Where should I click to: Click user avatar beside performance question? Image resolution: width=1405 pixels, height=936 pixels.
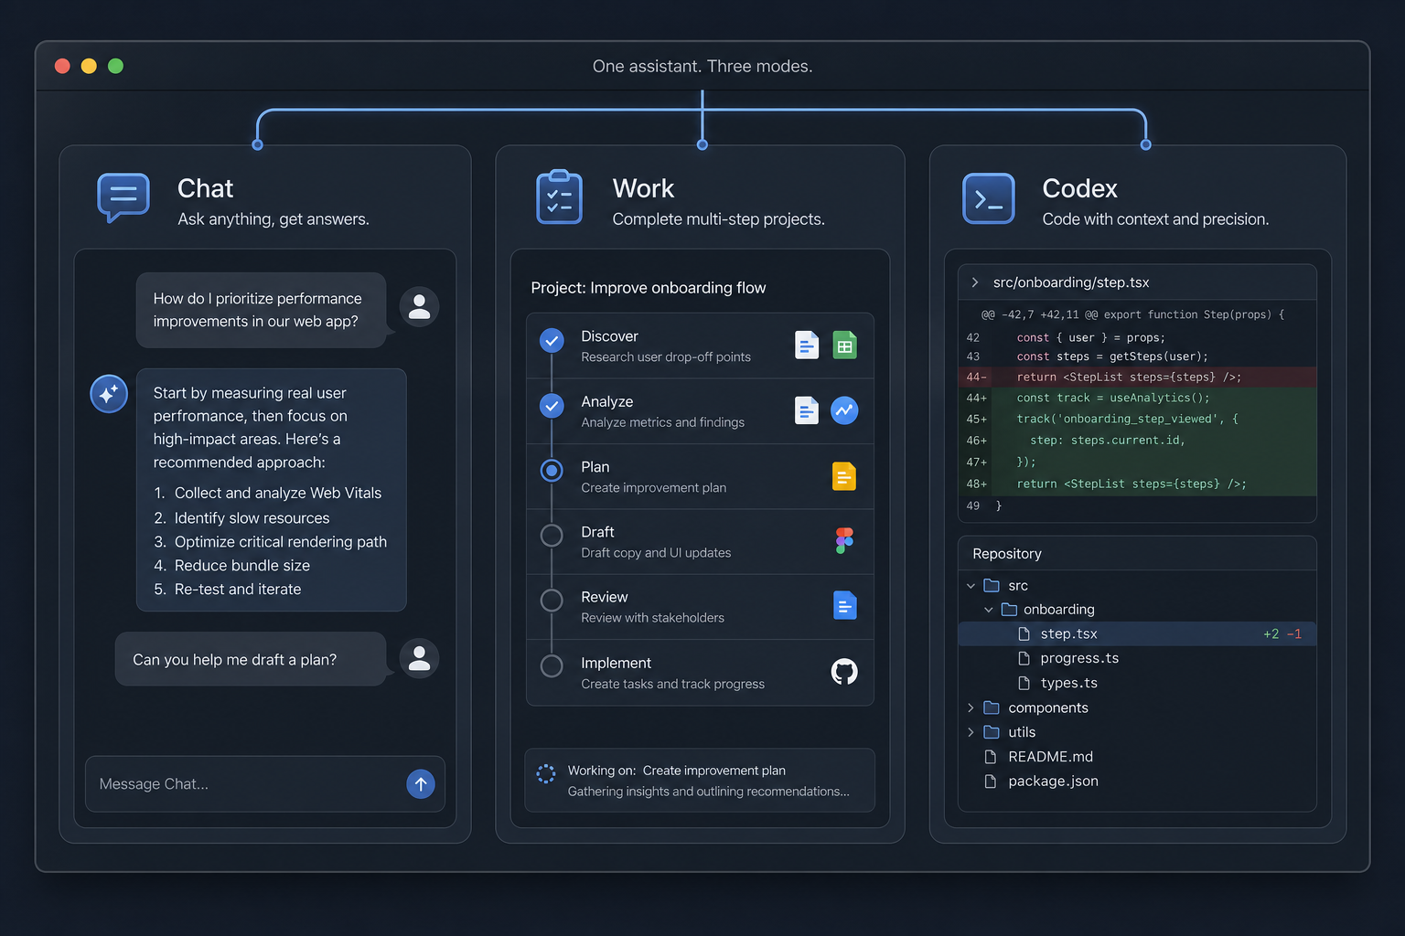click(420, 306)
